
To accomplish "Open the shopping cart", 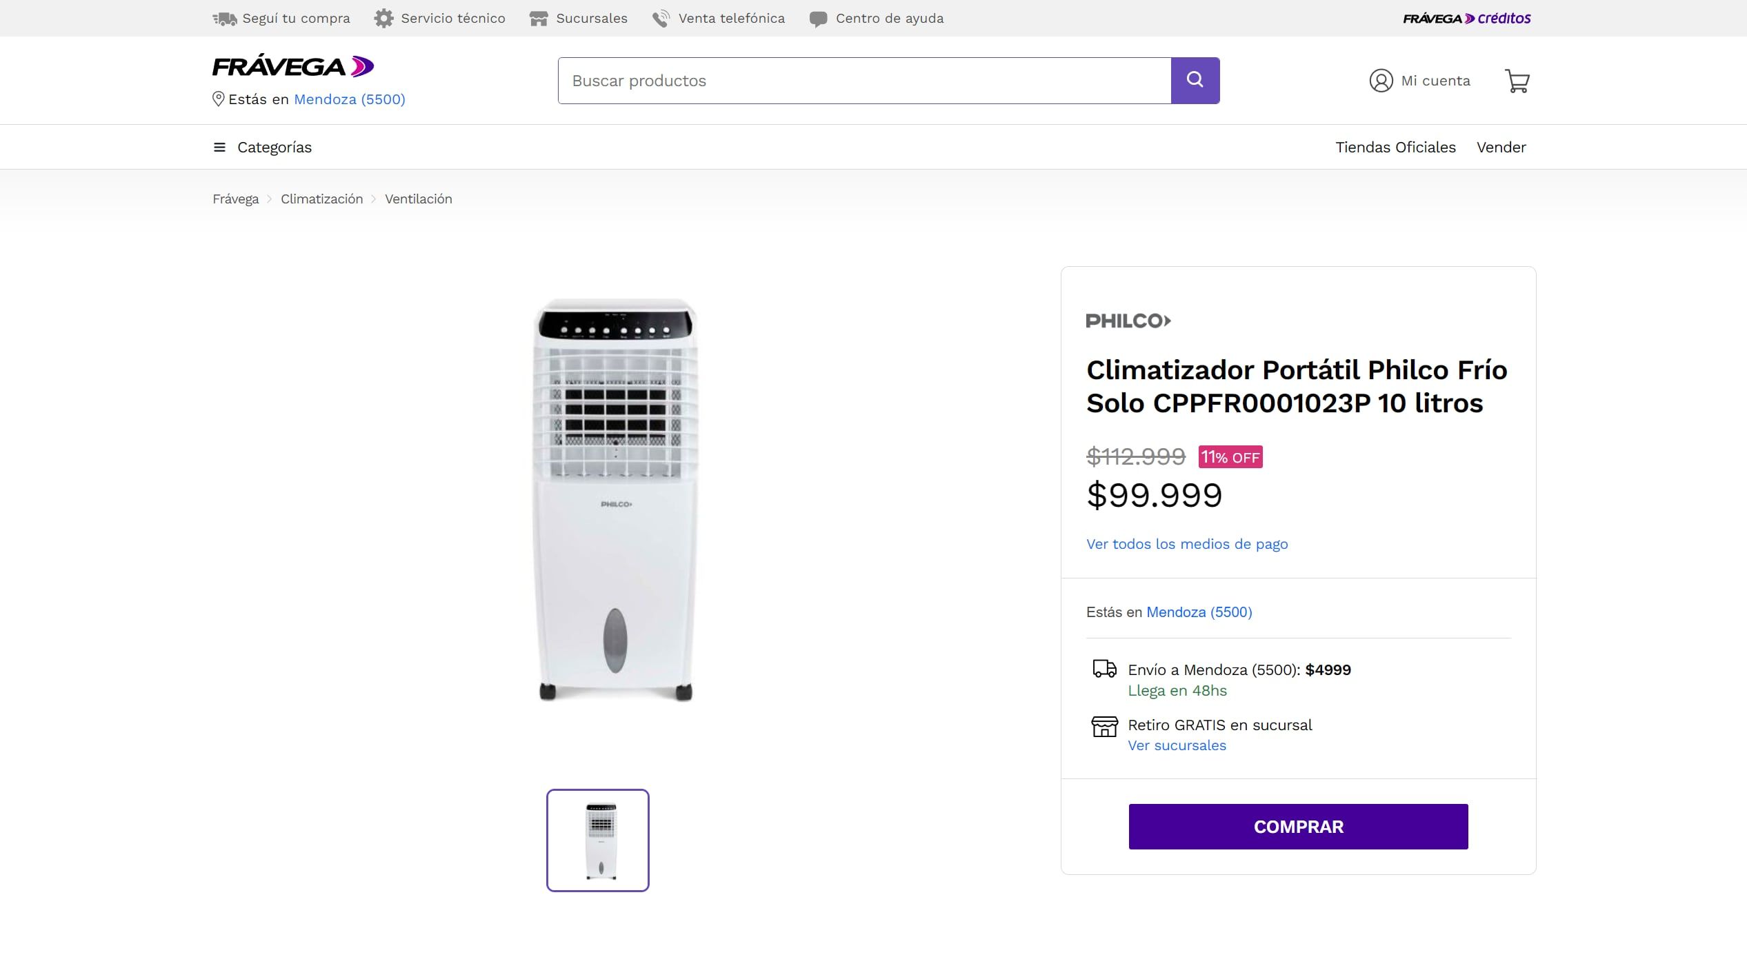I will tap(1517, 81).
